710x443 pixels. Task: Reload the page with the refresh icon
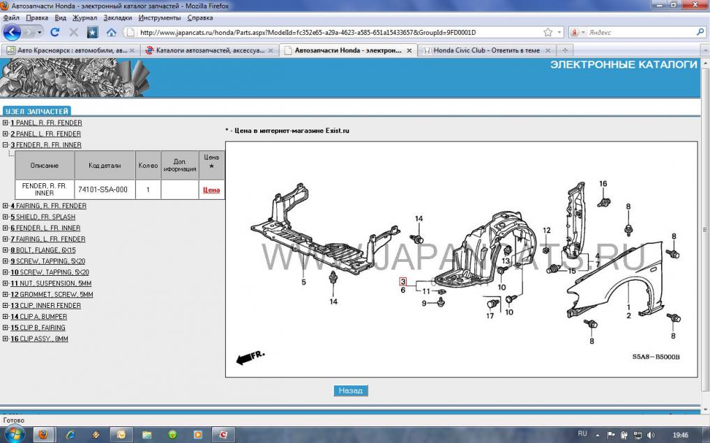tap(55, 33)
